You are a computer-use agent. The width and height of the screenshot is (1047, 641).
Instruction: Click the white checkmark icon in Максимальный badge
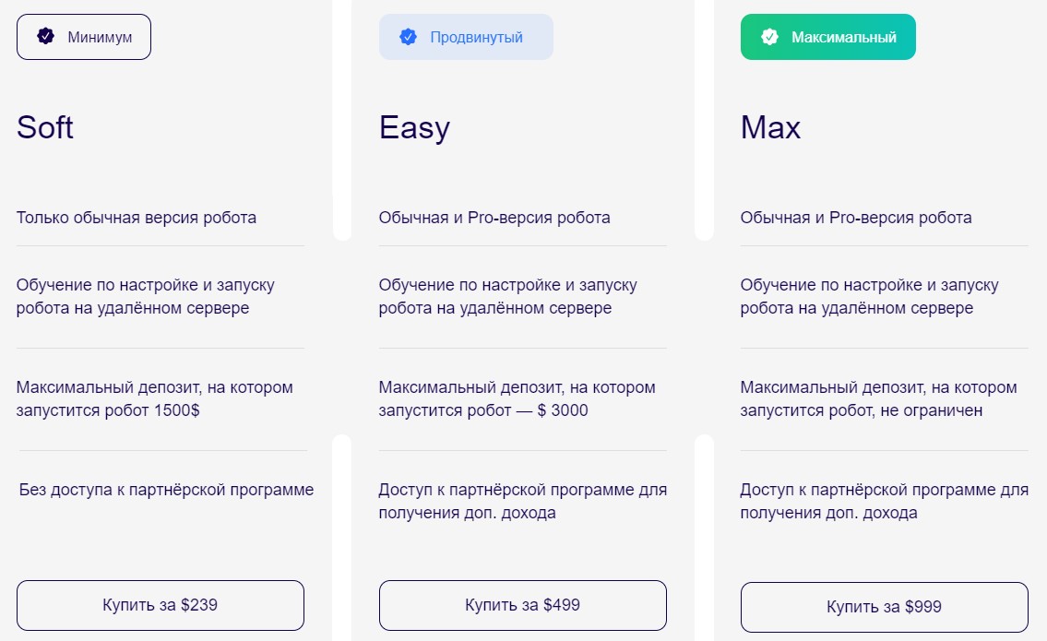pos(769,37)
